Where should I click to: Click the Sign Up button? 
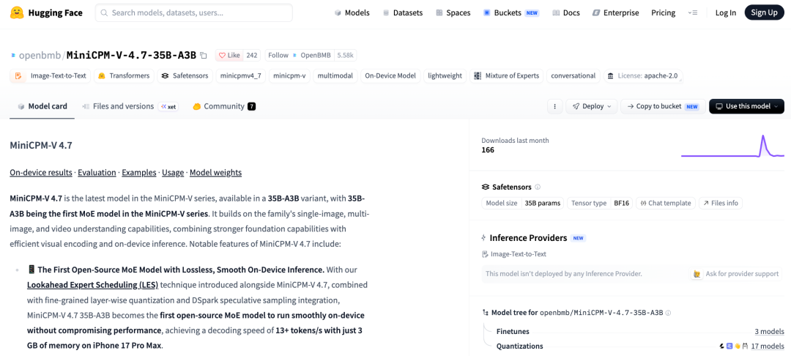point(764,13)
